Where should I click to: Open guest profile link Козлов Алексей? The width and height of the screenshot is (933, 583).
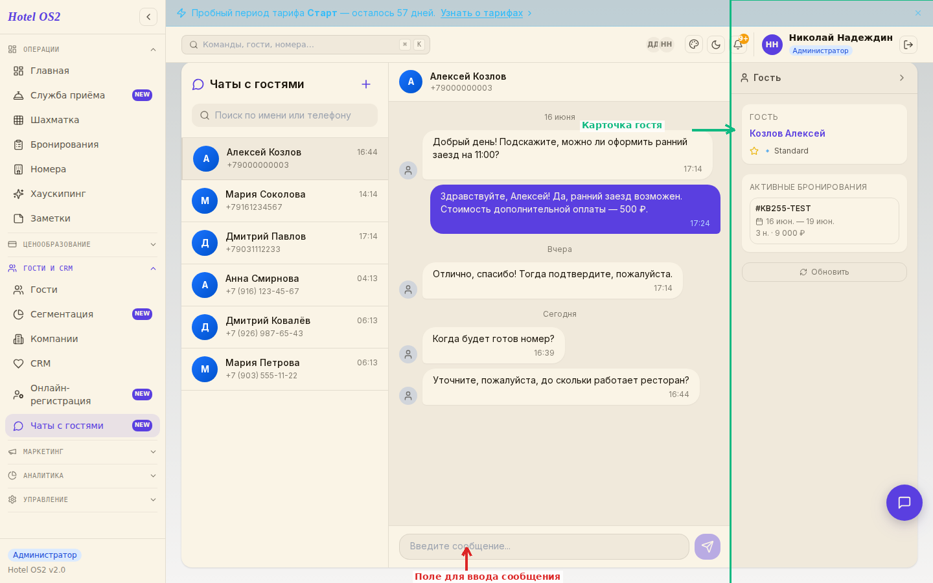point(787,133)
